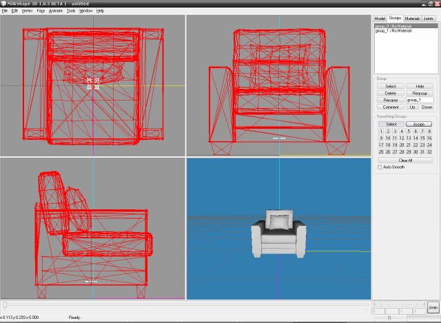Open the Joints tab
Image resolution: width=441 pixels, height=323 pixels.
(429, 19)
